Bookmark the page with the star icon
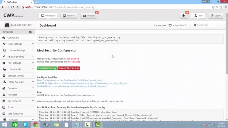The width and height of the screenshot is (228, 128). point(221,7)
